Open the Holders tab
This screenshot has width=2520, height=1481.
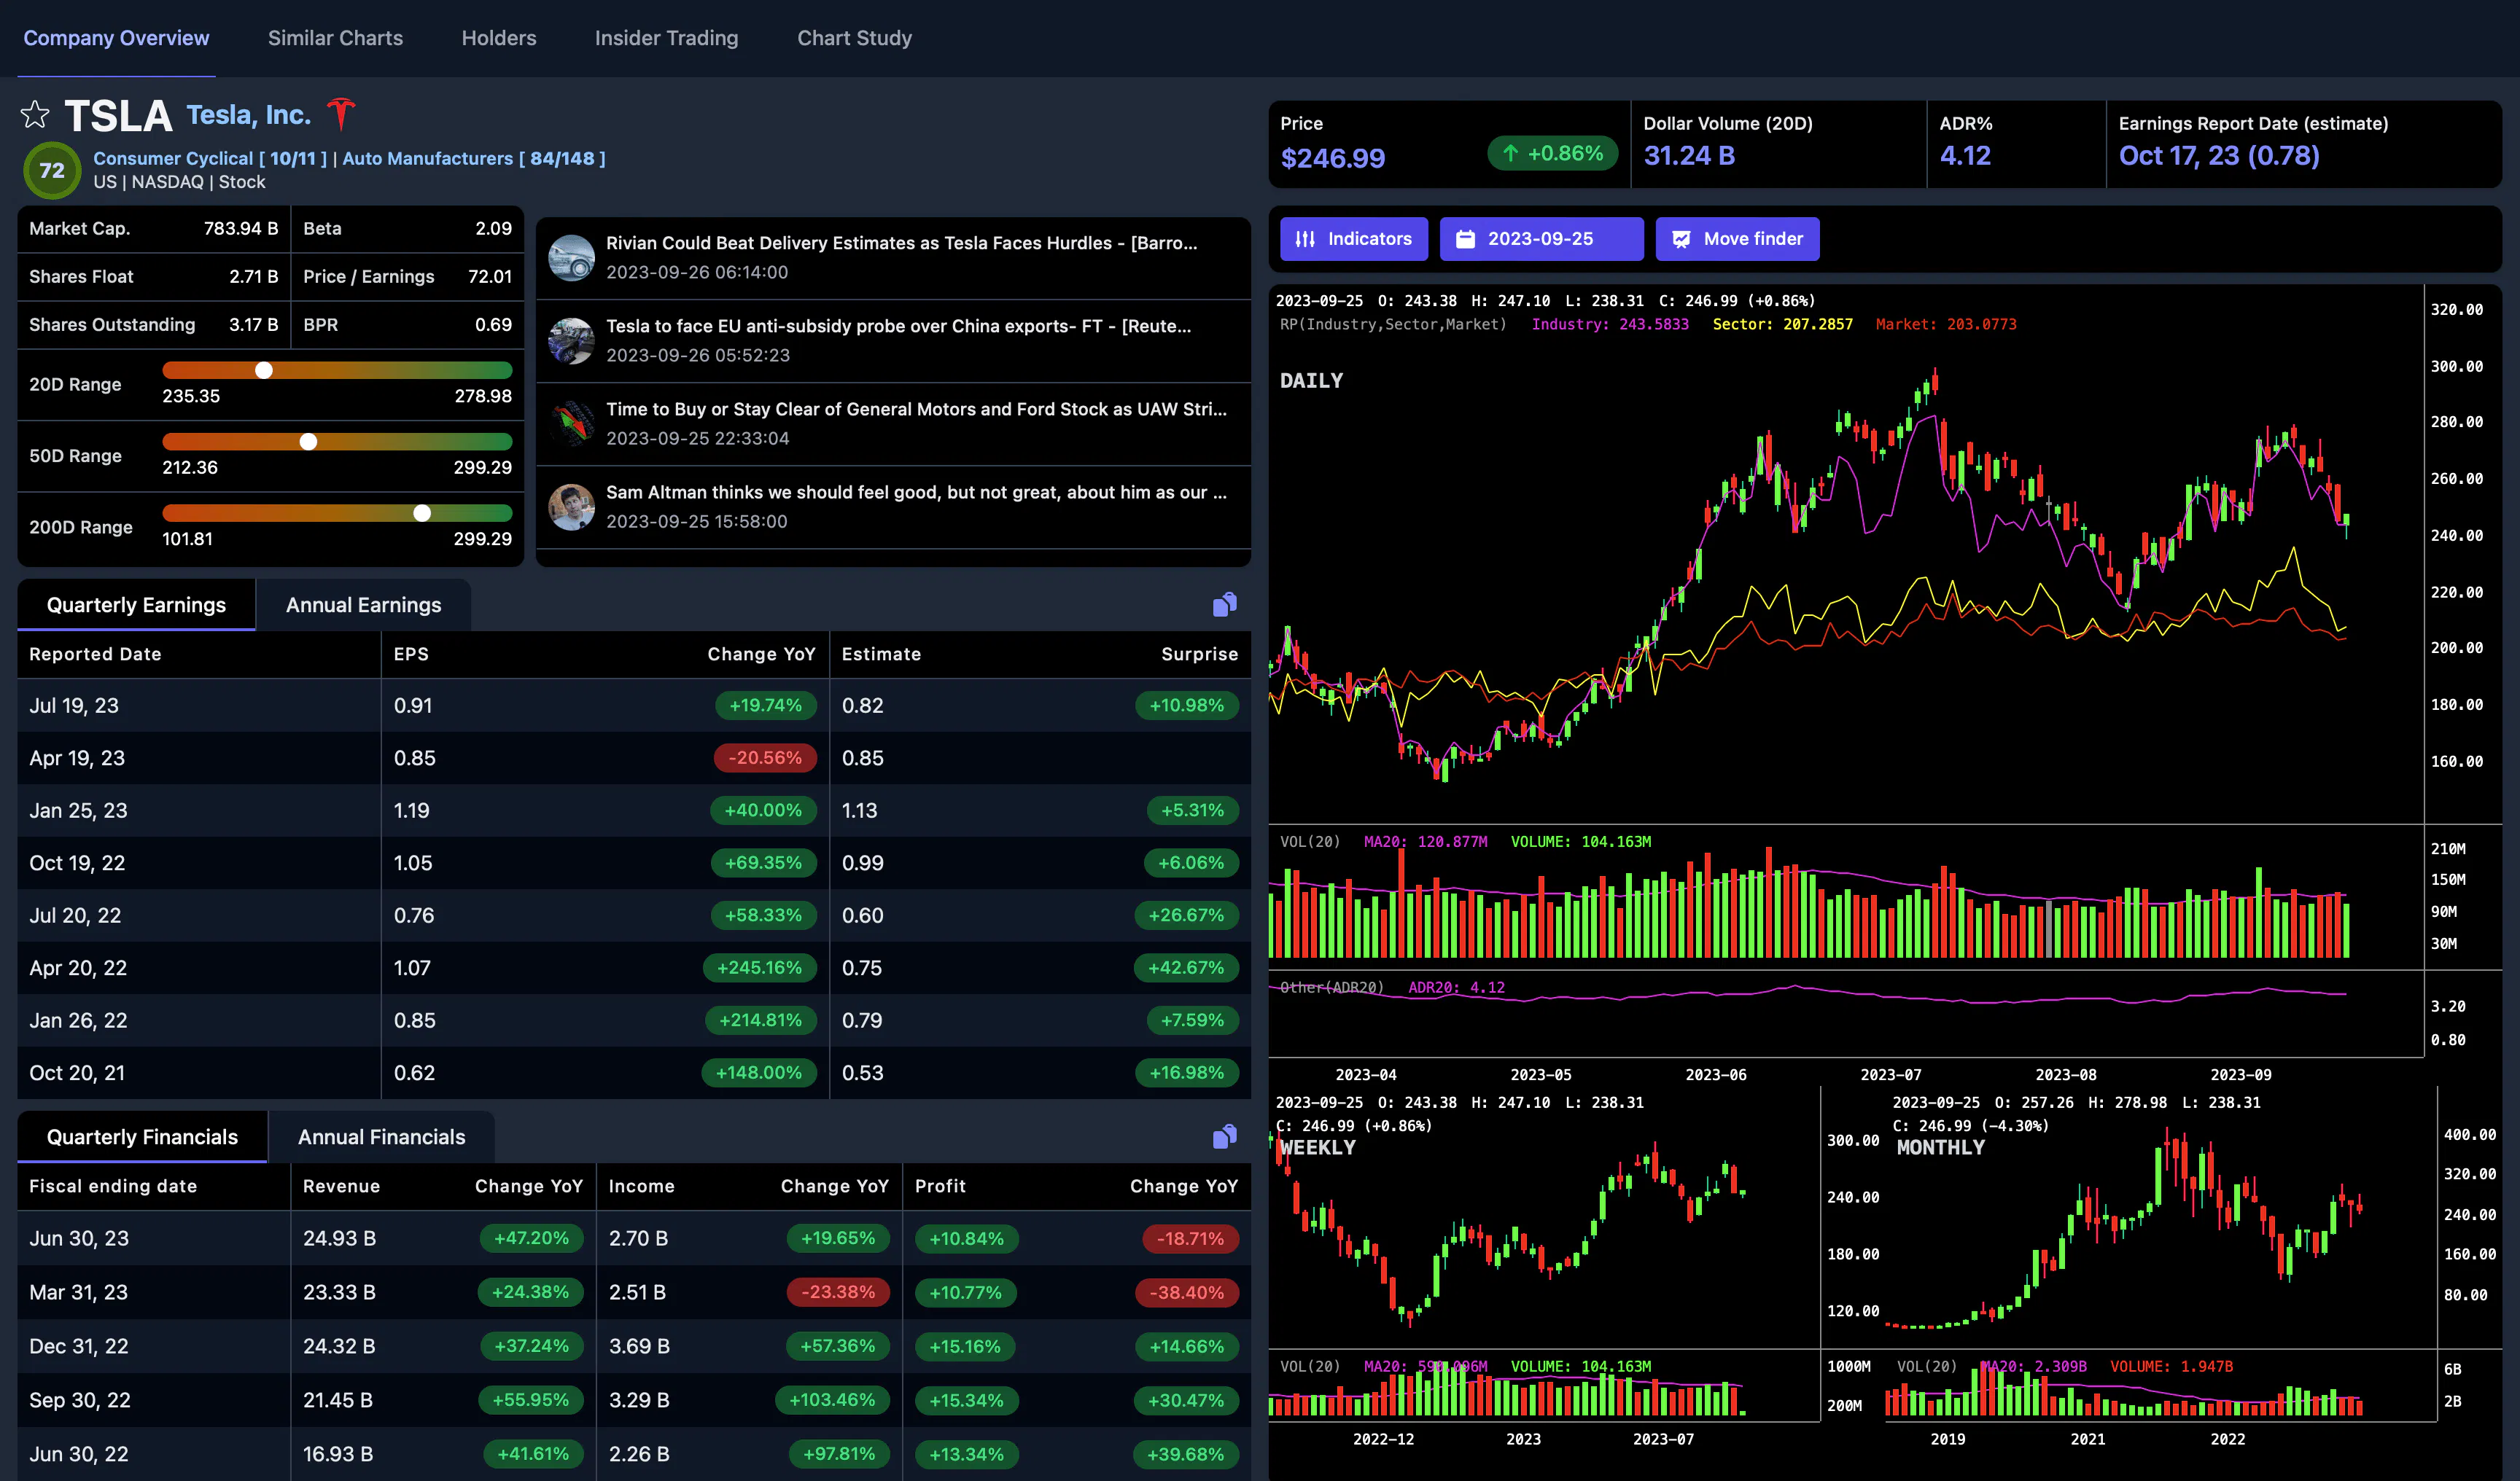click(x=499, y=38)
